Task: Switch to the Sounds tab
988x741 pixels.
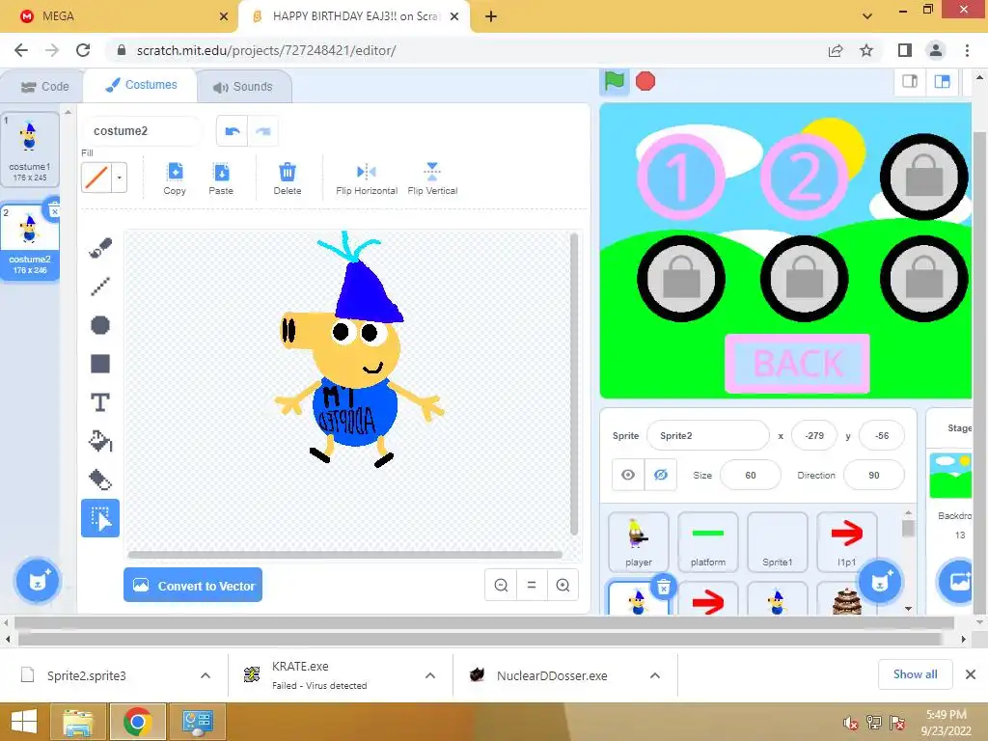Action: [243, 86]
